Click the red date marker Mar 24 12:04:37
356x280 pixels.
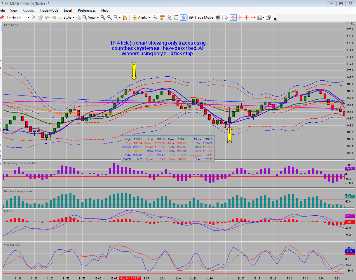click(130, 278)
